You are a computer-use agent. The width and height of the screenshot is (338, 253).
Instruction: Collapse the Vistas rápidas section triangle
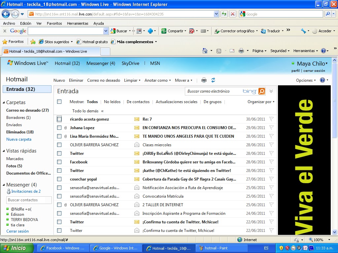pyautogui.click(x=4, y=151)
